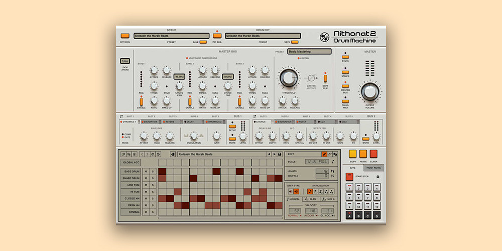502x251 pixels.
Task: Toggle the Synth section button
Action: click(345, 57)
